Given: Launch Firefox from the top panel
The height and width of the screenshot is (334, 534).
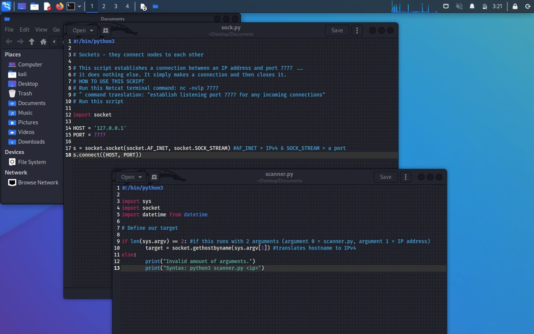Looking at the screenshot, I should (60, 6).
